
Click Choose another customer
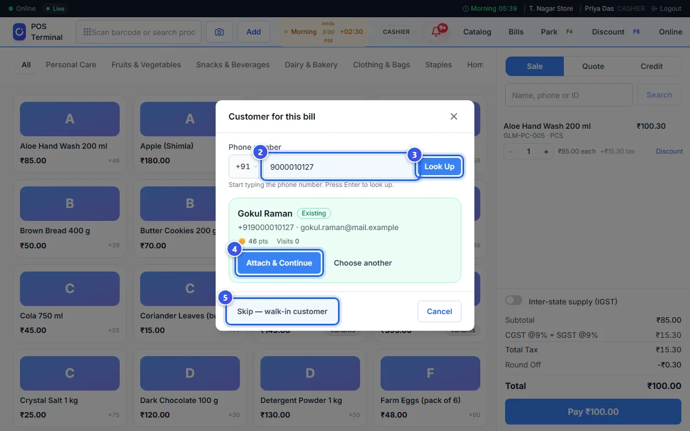point(363,263)
